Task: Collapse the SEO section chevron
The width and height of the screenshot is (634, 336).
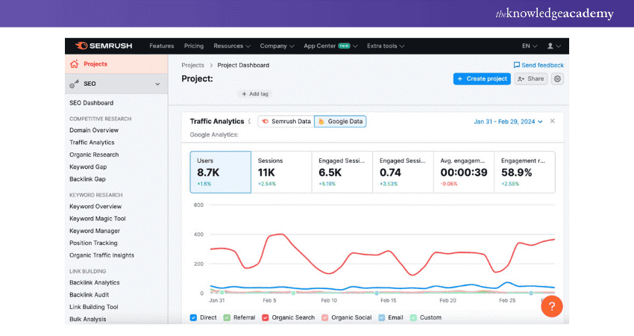Action: (x=157, y=84)
